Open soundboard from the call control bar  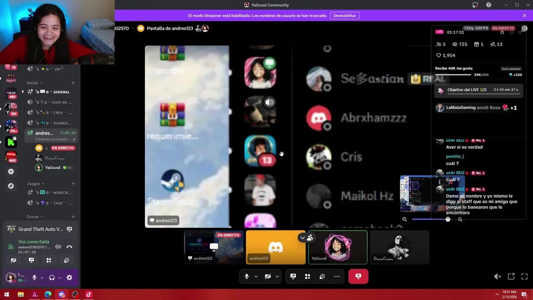coord(322,276)
